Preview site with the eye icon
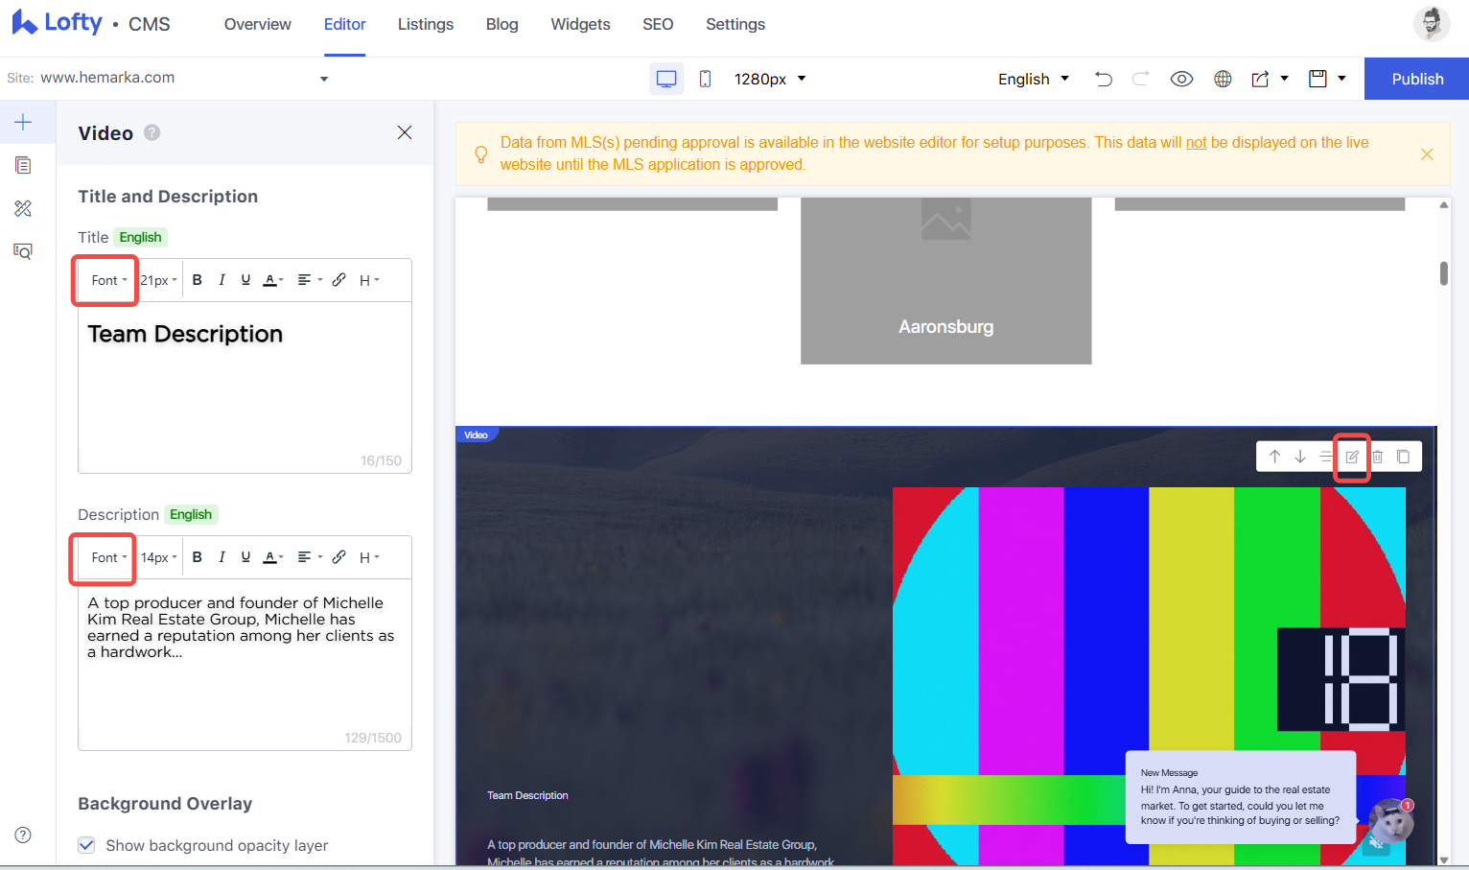This screenshot has height=870, width=1469. click(1181, 79)
